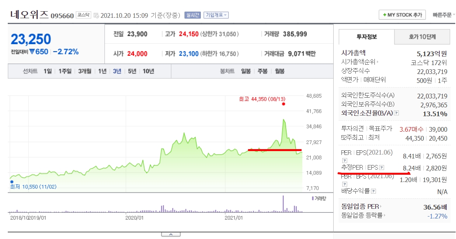456x239 pixels.
Task: Click the 네오위즈 stock name heading
Action: pos(29,14)
